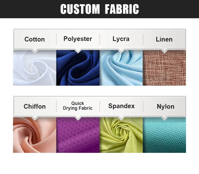Click the pointer arrow below Cotton
Viewport: 199px width, 174px height.
35,51
